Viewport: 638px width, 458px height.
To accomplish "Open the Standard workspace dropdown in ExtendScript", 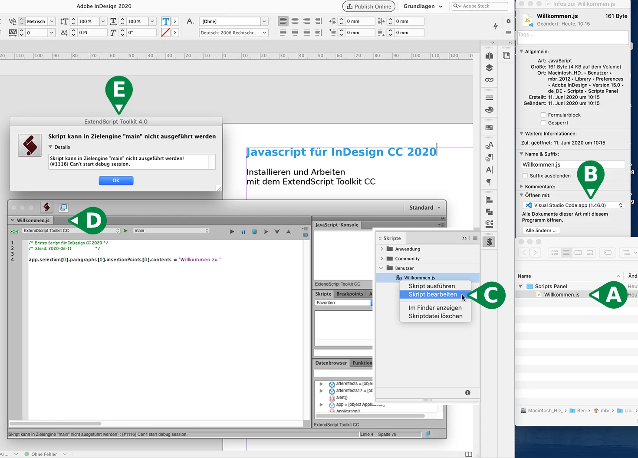I will click(425, 208).
